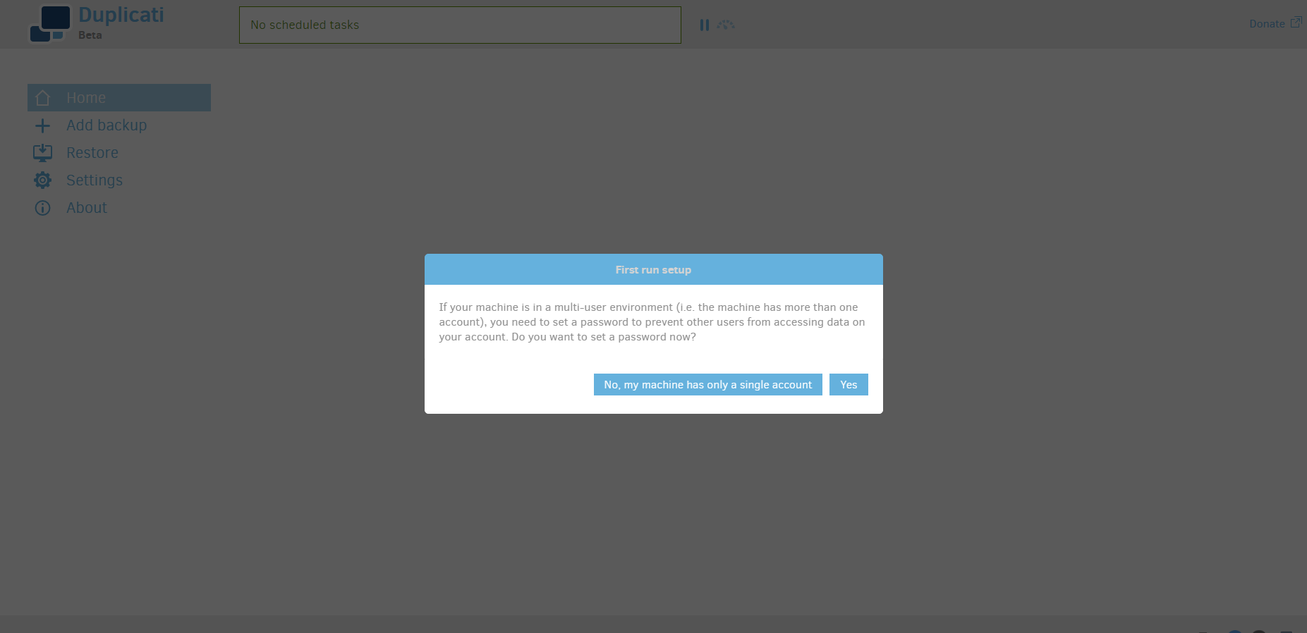Viewport: 1307px width, 633px height.
Task: Pause tasks with the pause icon
Action: coord(704,25)
